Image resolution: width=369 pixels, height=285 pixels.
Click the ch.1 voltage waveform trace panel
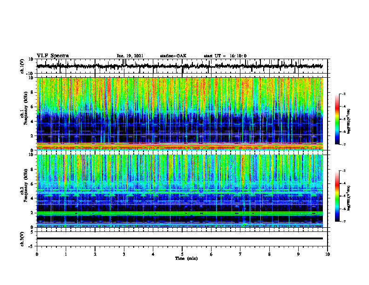click(x=182, y=66)
